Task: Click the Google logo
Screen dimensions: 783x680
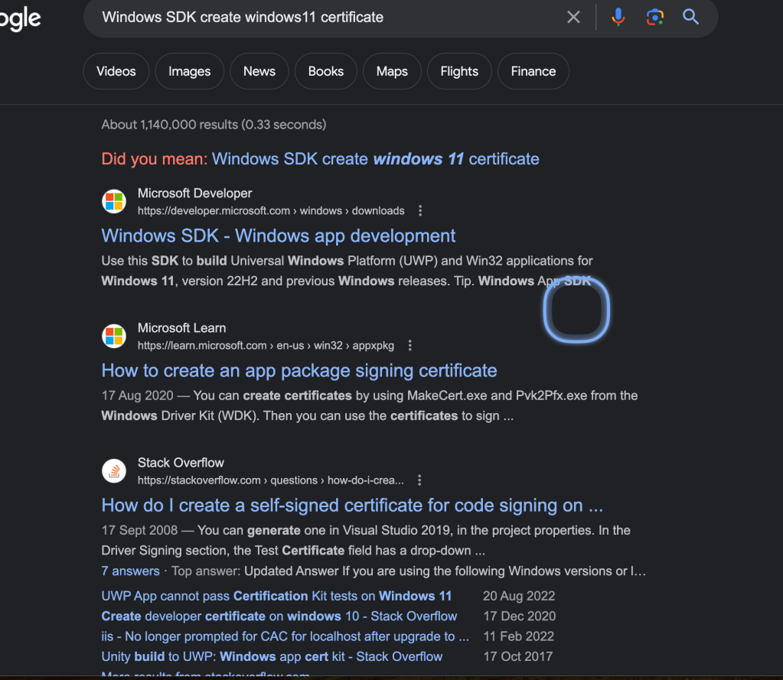Action: click(x=20, y=19)
